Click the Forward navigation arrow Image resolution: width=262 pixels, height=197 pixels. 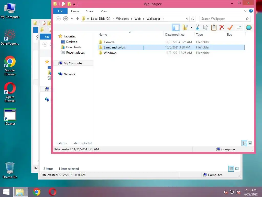(x=65, y=18)
